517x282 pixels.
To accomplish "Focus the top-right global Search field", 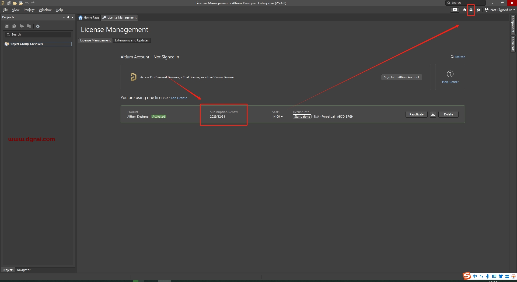I will [x=466, y=3].
